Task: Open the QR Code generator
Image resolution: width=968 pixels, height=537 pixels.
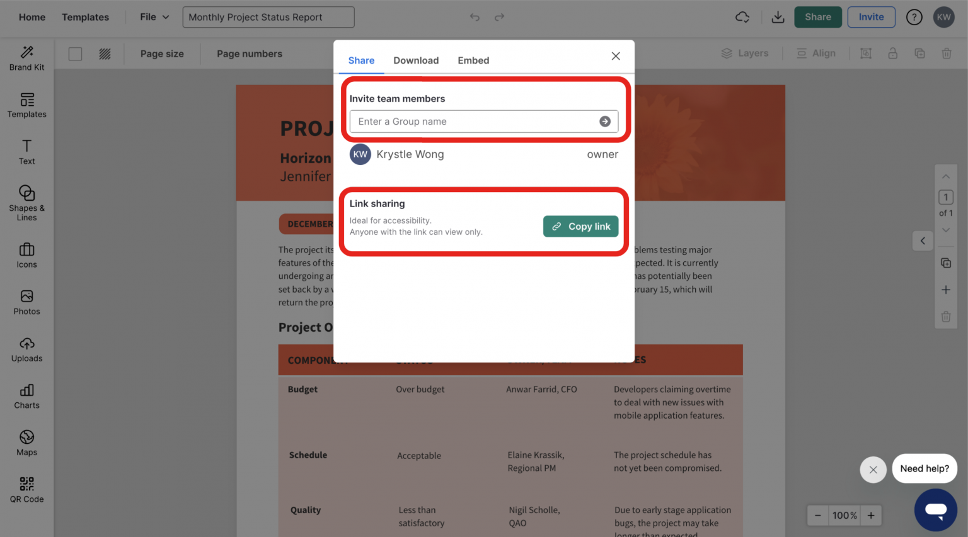Action: coord(26,489)
